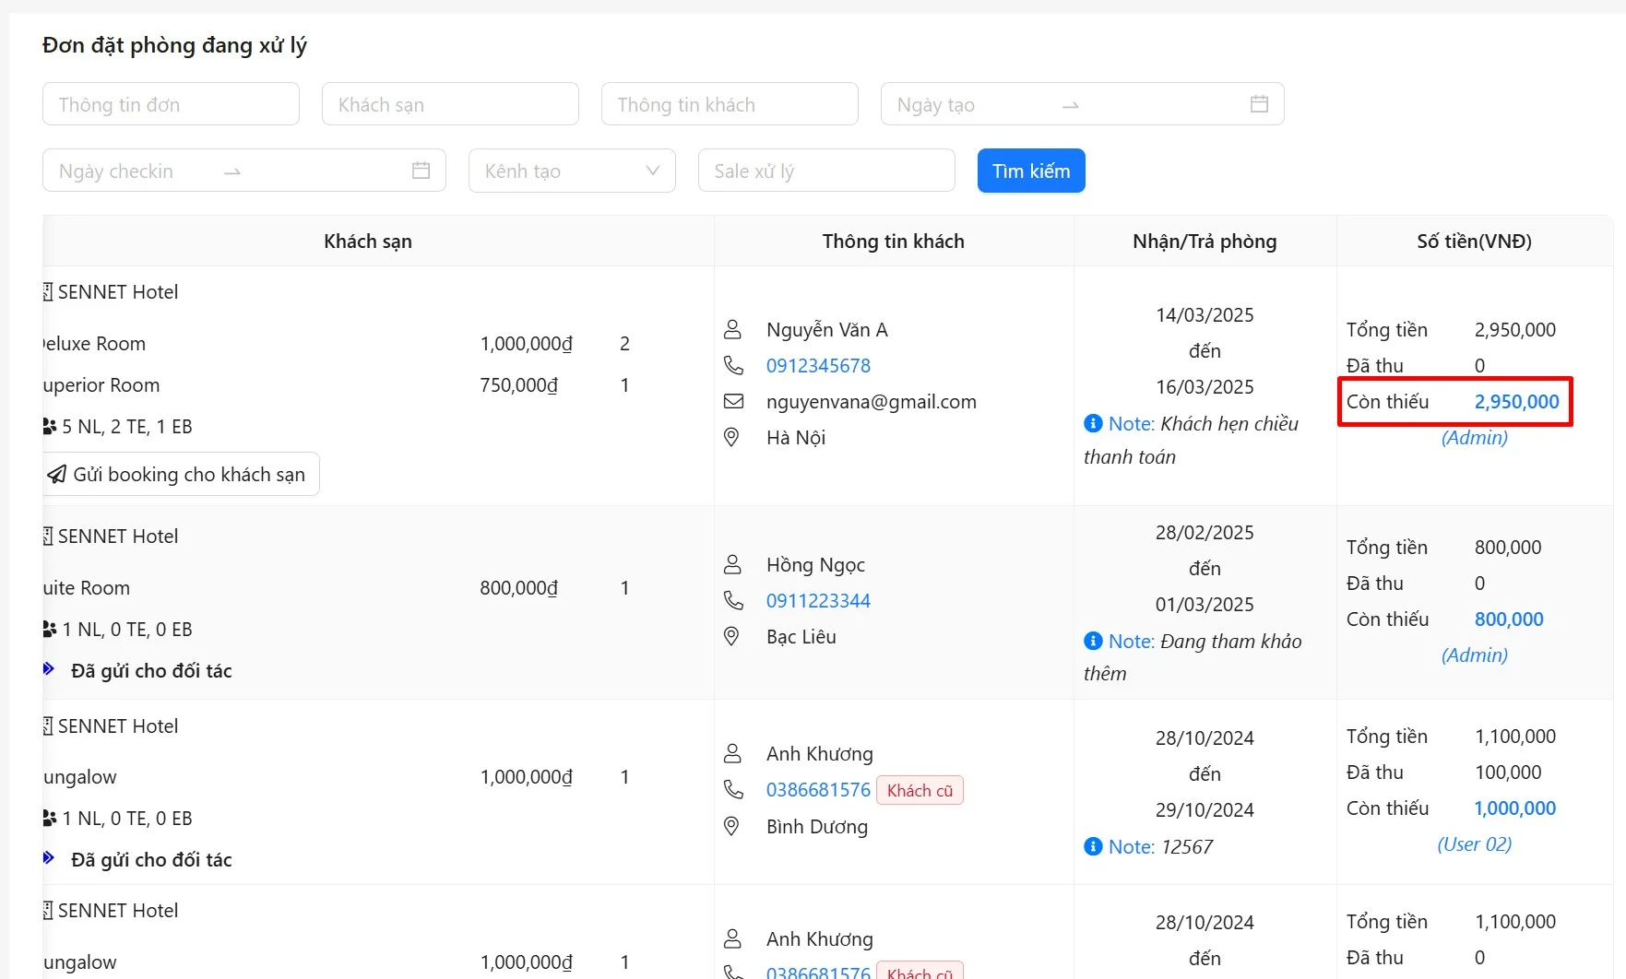The width and height of the screenshot is (1626, 979).
Task: Click info icon beside note Khách hẹn chiều
Action: [1093, 423]
